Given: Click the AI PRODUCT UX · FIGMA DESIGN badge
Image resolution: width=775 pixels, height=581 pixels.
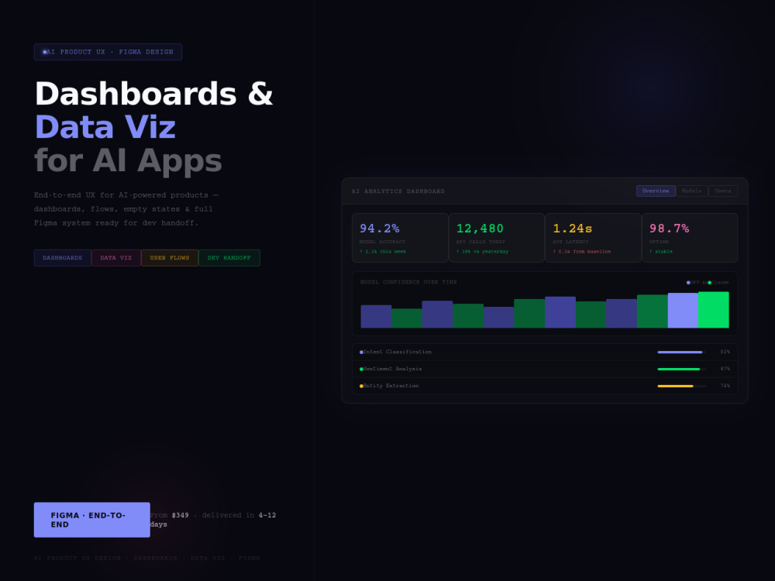Looking at the screenshot, I should (x=108, y=52).
